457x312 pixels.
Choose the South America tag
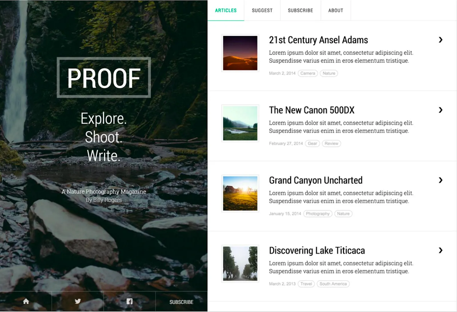tap(333, 284)
